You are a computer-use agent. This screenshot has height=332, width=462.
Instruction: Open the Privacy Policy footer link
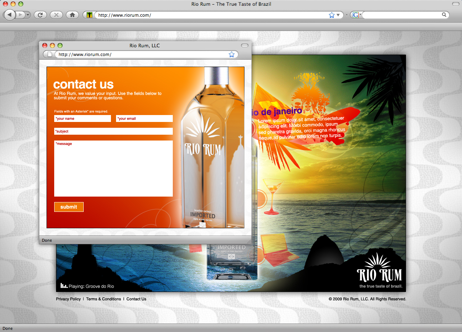point(68,299)
